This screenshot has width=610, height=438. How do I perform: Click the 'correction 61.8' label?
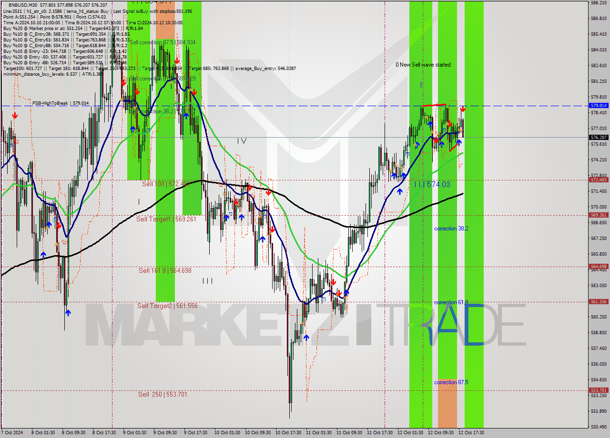(x=451, y=302)
